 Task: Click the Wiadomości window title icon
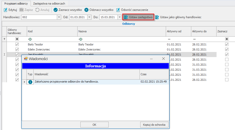pyautogui.click(x=26, y=59)
